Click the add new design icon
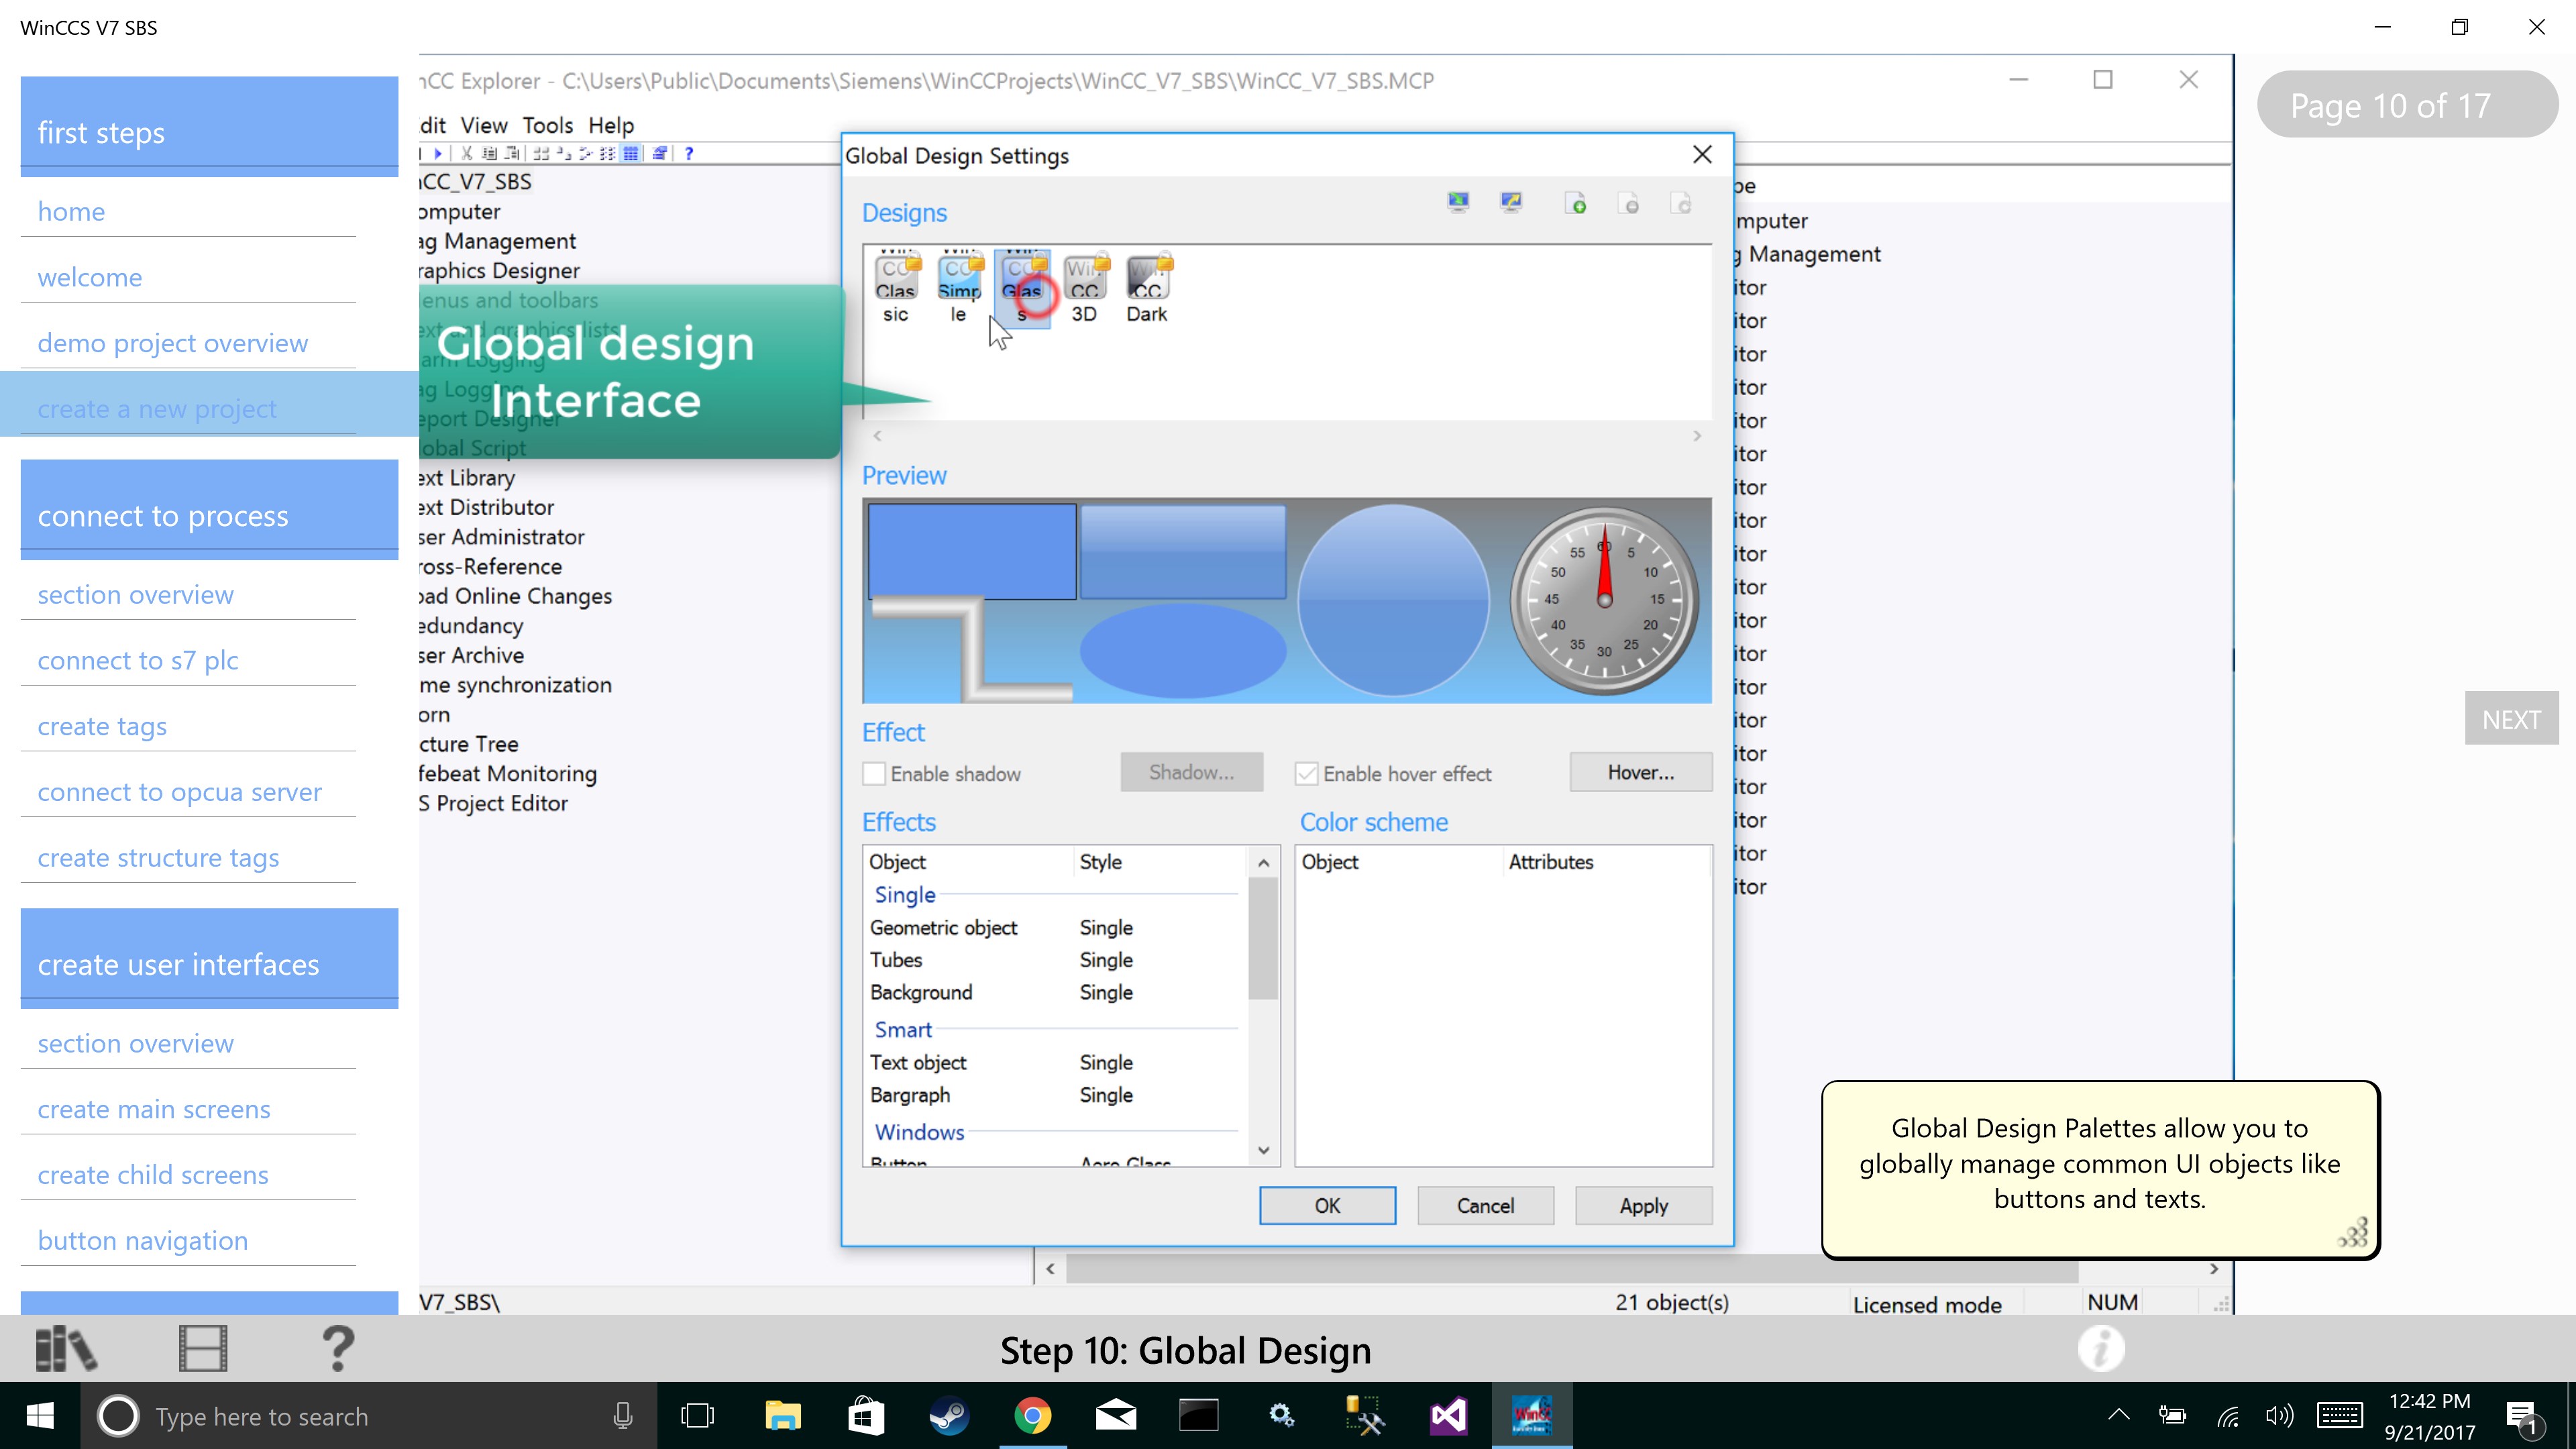Image resolution: width=2576 pixels, height=1449 pixels. 1575,204
